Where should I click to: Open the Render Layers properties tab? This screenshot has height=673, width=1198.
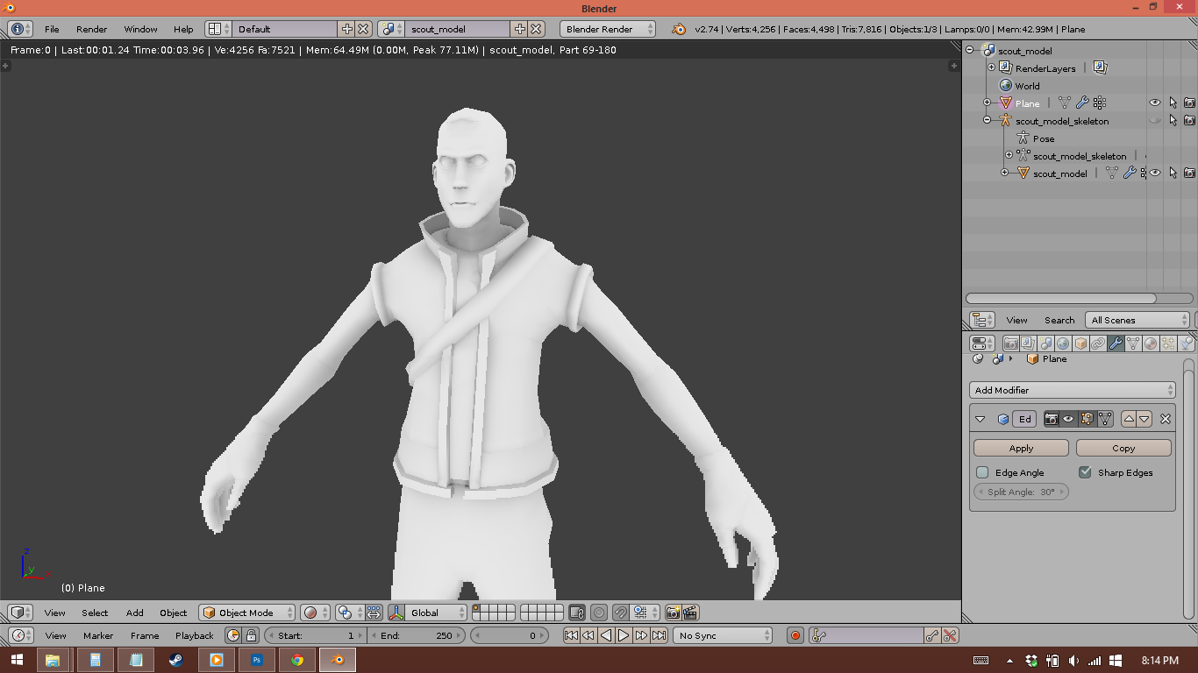pyautogui.click(x=1028, y=344)
